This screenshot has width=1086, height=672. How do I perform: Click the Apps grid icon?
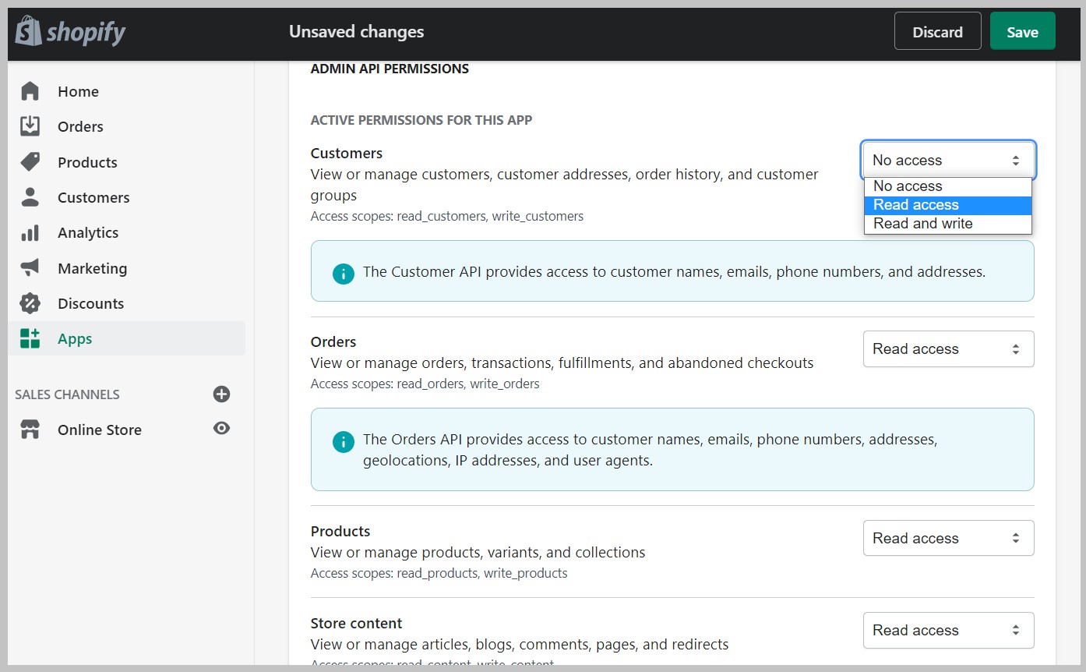[30, 338]
